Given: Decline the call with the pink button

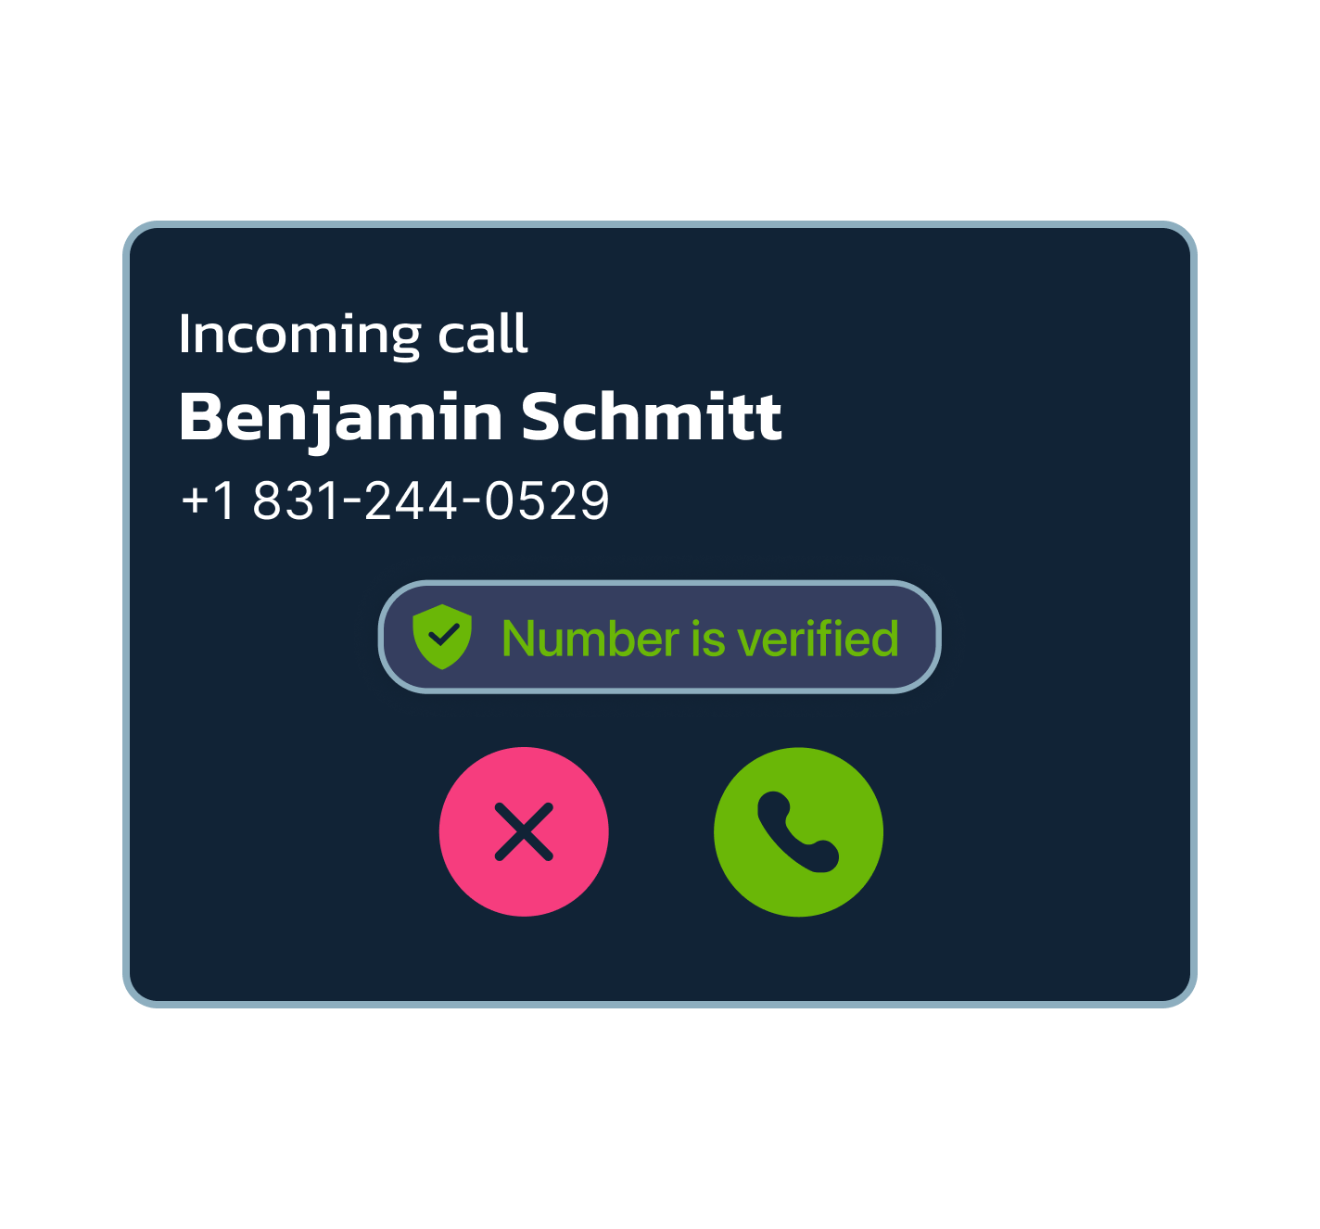Looking at the screenshot, I should coord(524,831).
